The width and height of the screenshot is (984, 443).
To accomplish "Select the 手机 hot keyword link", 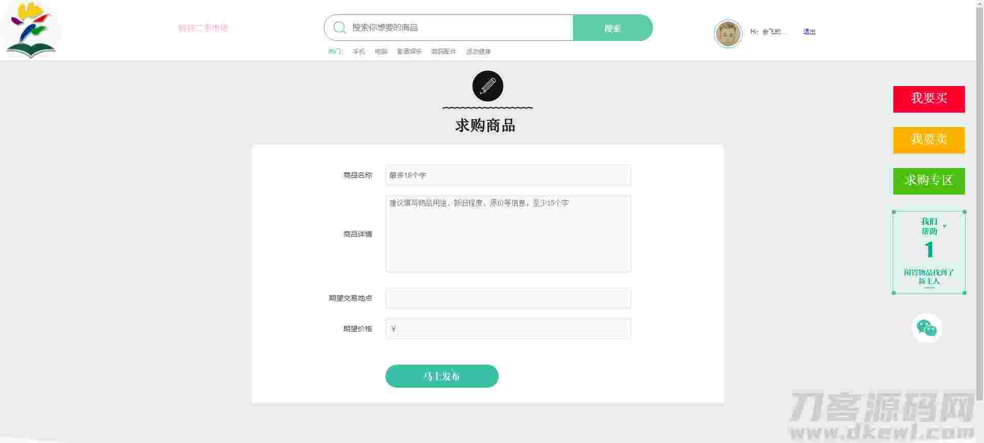I will pyautogui.click(x=359, y=52).
